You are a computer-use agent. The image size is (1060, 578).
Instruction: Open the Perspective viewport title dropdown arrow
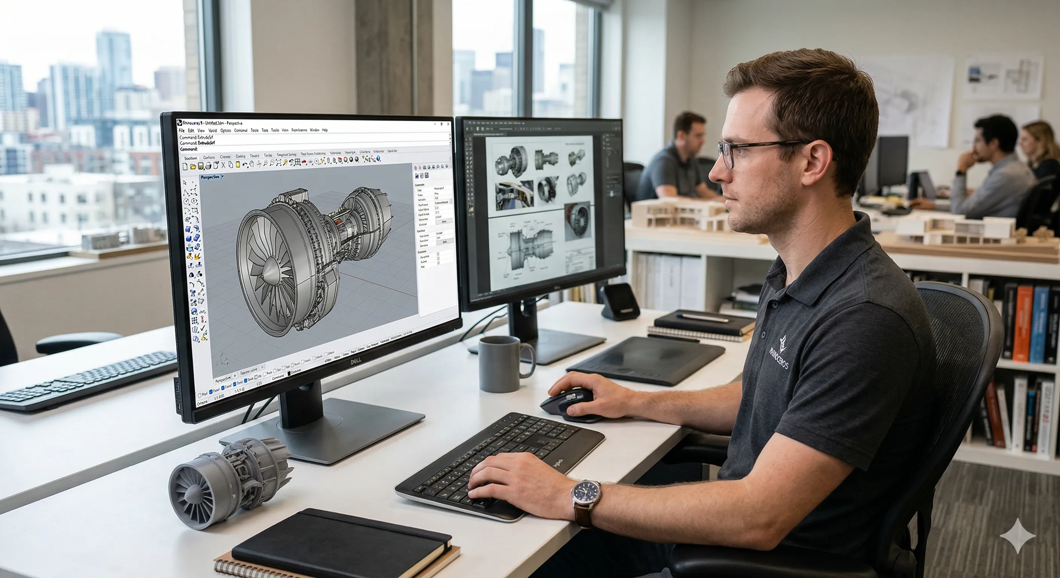point(222,176)
